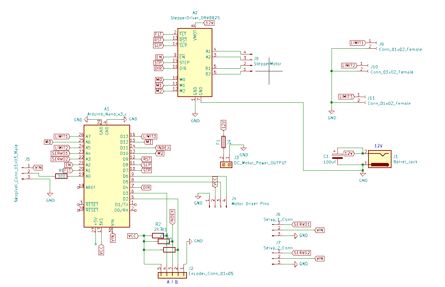Select the Encoder_Conn_01x05 label

coord(211,273)
